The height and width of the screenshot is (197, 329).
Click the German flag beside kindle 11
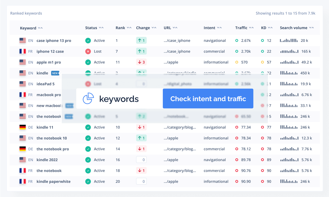[x=23, y=127]
